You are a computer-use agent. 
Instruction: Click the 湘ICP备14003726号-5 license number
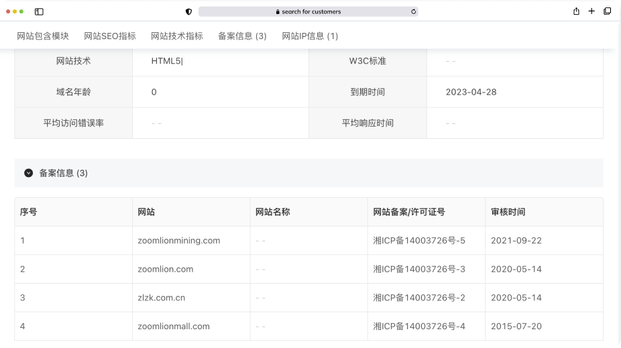[x=419, y=241]
